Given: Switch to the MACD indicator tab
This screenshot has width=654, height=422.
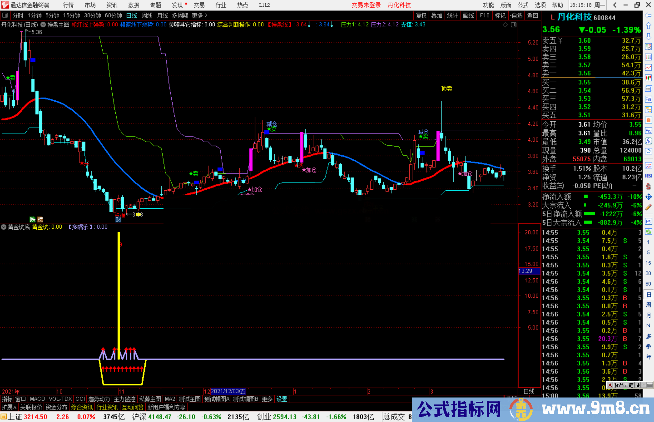Looking at the screenshot, I should click(37, 399).
